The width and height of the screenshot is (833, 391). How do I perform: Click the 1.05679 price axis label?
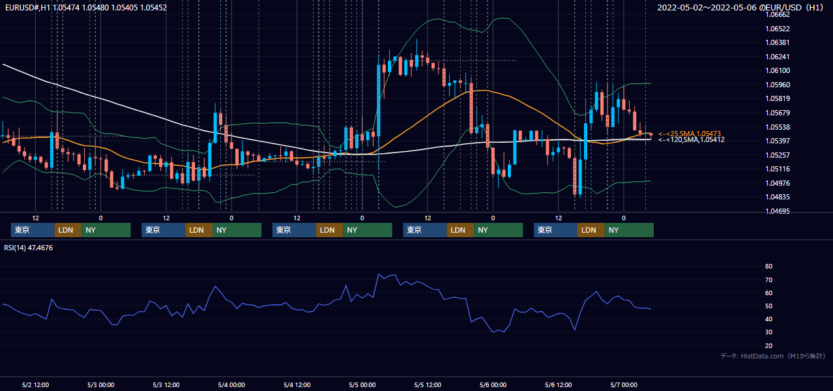click(x=777, y=113)
